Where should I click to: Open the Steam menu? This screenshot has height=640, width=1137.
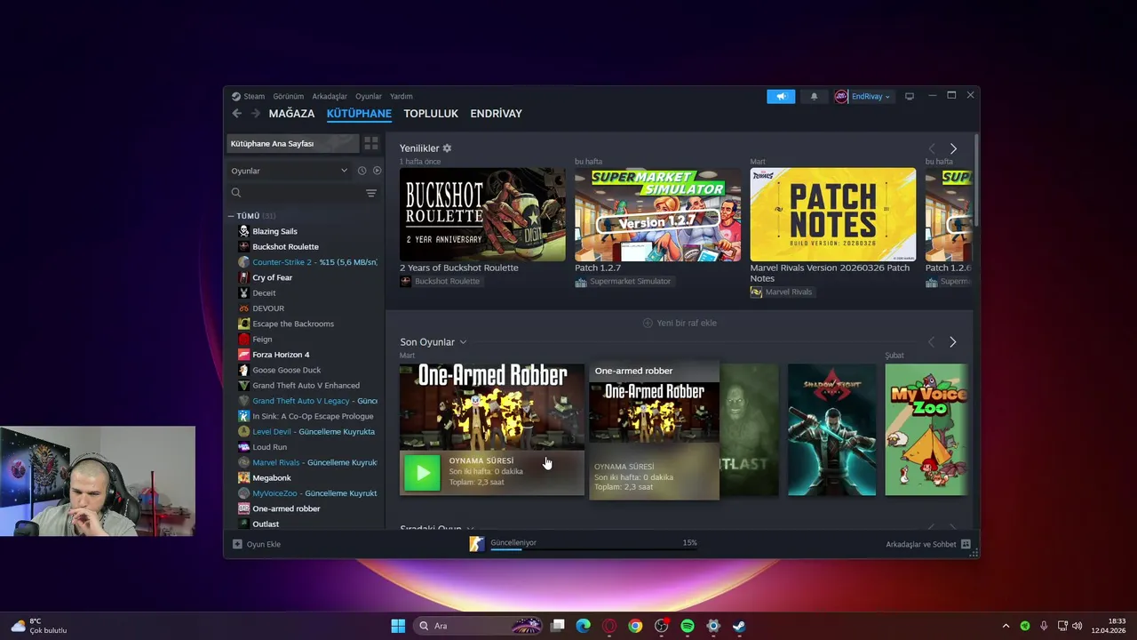(x=254, y=96)
